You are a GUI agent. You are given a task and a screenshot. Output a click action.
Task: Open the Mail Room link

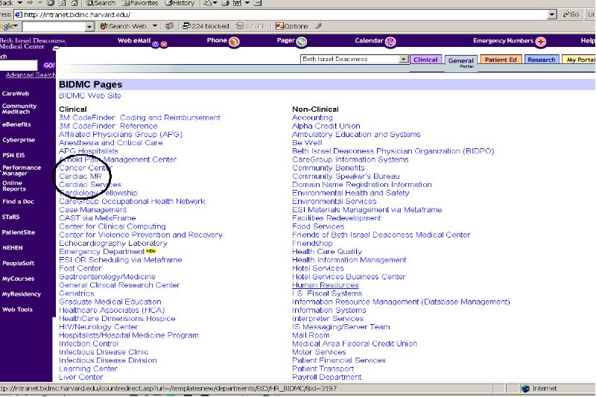pos(311,335)
